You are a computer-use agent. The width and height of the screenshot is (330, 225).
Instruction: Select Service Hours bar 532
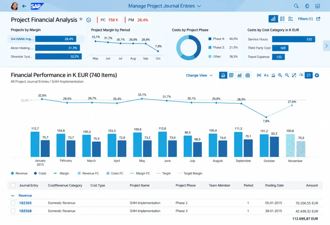point(294,39)
